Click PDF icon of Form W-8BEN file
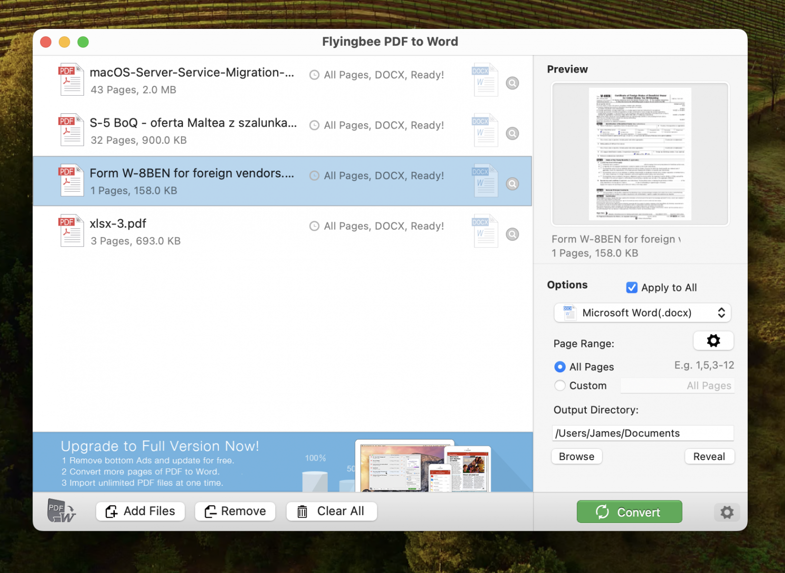This screenshot has width=785, height=573. pyautogui.click(x=71, y=181)
